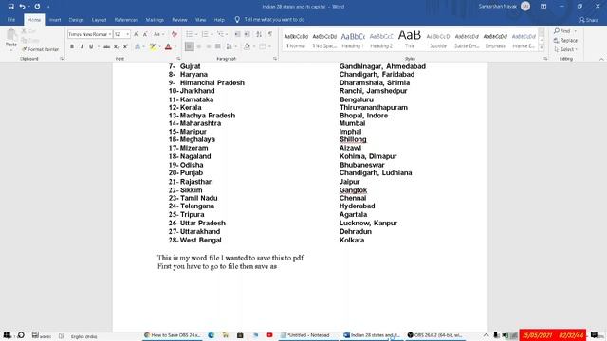607x341 pixels.
Task: Justify the paragraph text
Action: point(218,46)
